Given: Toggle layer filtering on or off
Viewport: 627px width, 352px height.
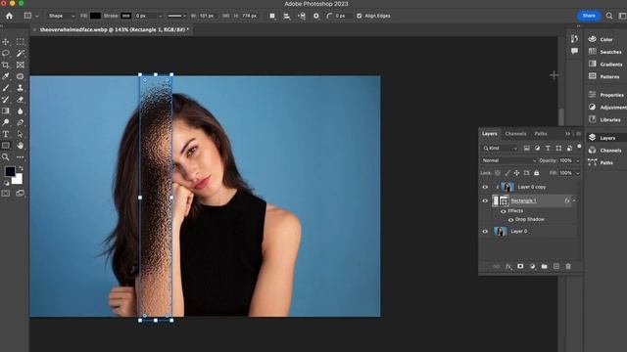Looking at the screenshot, I should [579, 147].
